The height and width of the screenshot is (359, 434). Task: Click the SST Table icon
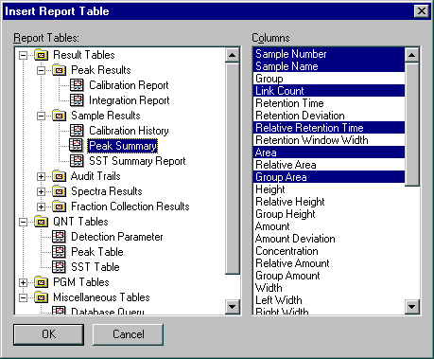[59, 267]
